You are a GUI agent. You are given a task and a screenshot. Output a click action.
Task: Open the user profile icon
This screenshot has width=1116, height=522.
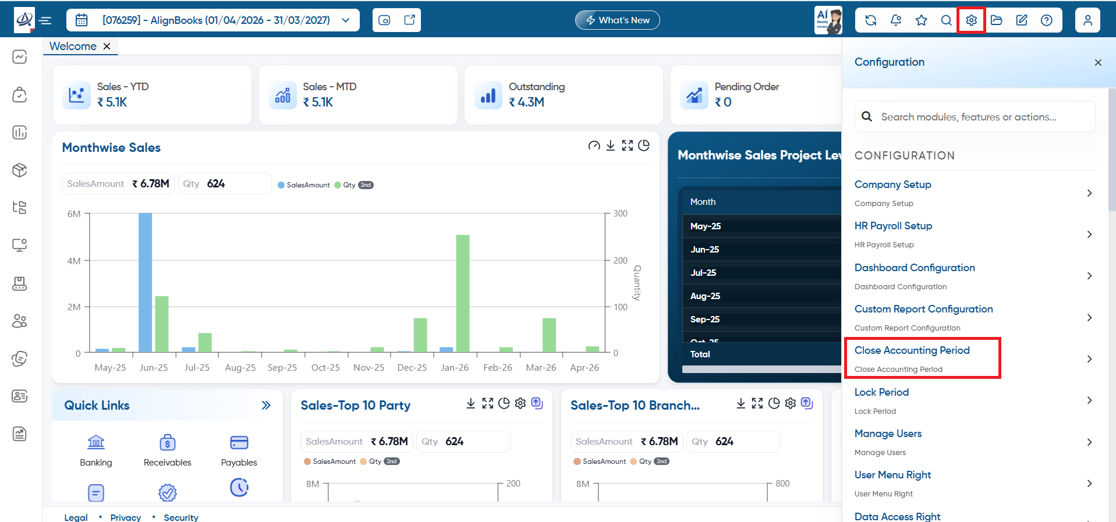click(x=1087, y=20)
